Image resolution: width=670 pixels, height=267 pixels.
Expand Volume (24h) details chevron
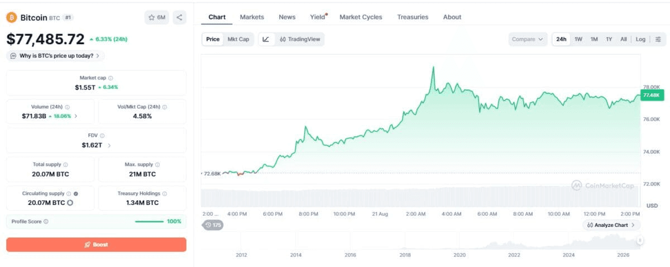[x=76, y=116]
